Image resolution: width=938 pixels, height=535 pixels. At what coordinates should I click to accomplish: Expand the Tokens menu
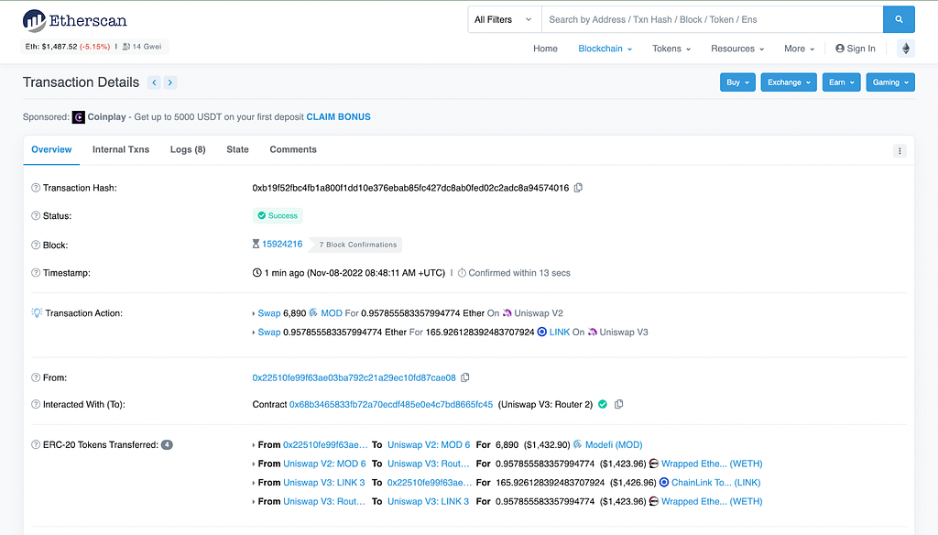coord(671,49)
